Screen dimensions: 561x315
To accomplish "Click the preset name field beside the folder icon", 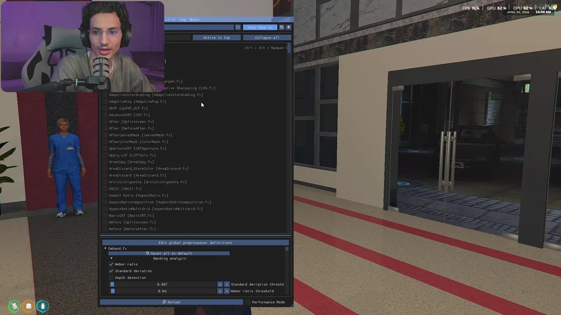I will (x=199, y=27).
